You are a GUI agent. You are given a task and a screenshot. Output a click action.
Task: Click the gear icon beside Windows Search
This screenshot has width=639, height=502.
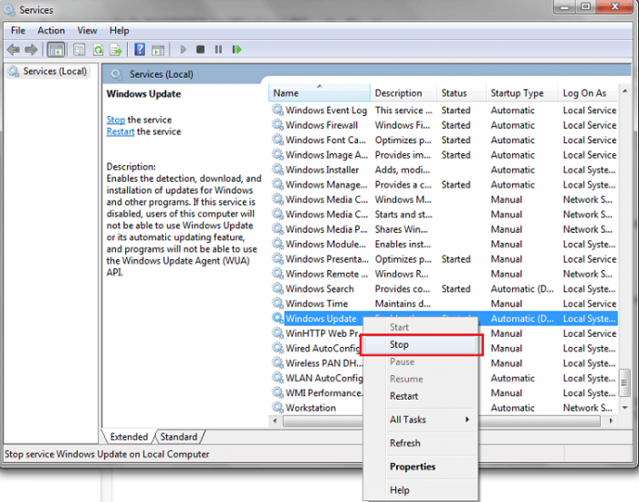tap(278, 288)
